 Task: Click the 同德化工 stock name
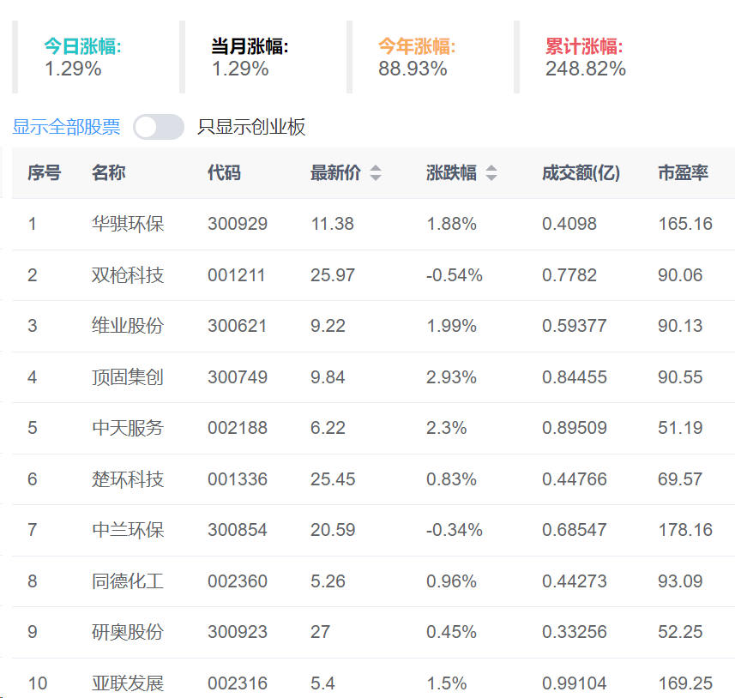pos(128,581)
